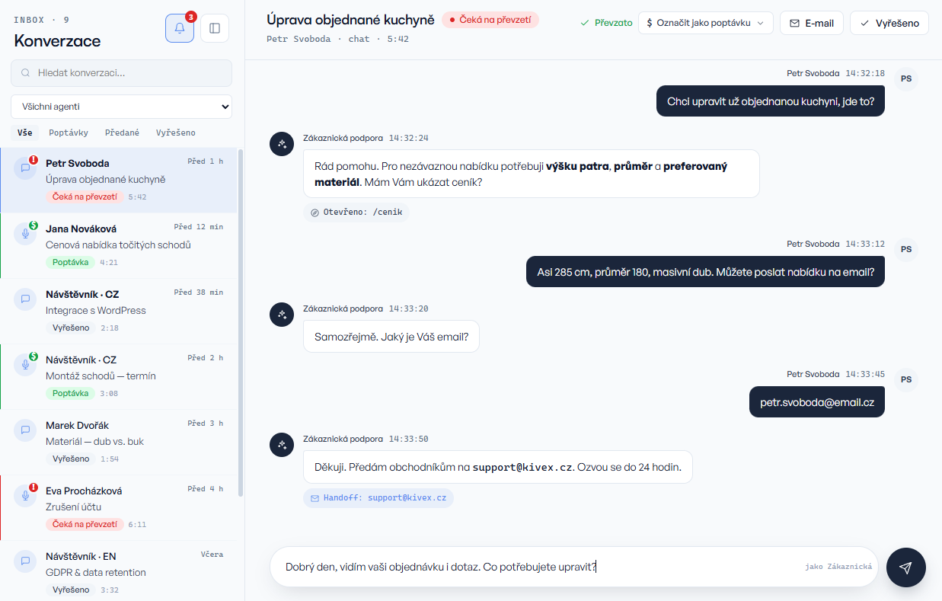Image resolution: width=942 pixels, height=601 pixels.
Task: Click the petr.svoboda@email.cz message bubble
Action: (817, 401)
